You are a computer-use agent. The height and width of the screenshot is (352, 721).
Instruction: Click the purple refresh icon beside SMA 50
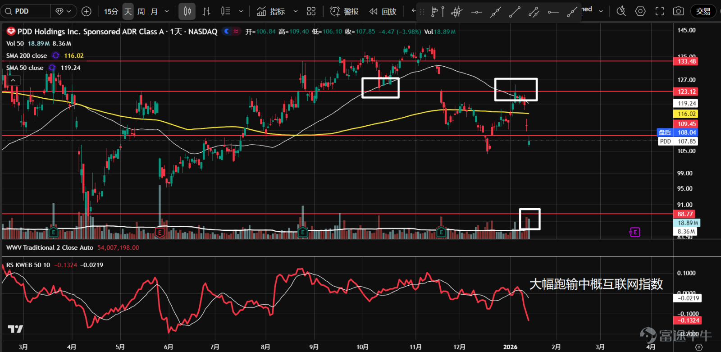(52, 68)
